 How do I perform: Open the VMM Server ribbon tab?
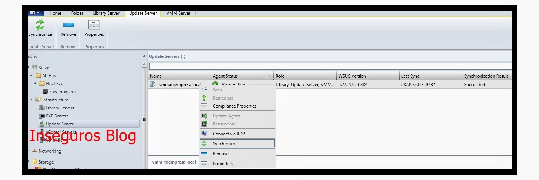tap(178, 13)
